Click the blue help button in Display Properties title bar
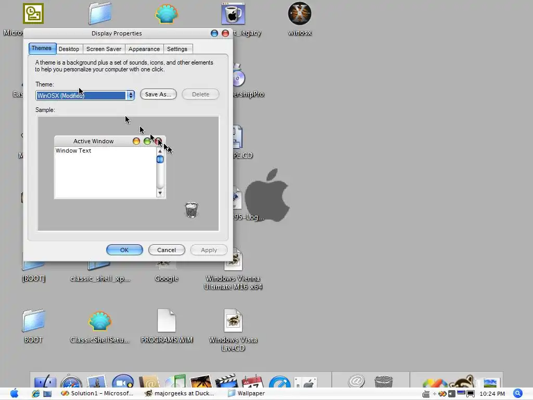Image resolution: width=533 pixels, height=400 pixels. 214,33
